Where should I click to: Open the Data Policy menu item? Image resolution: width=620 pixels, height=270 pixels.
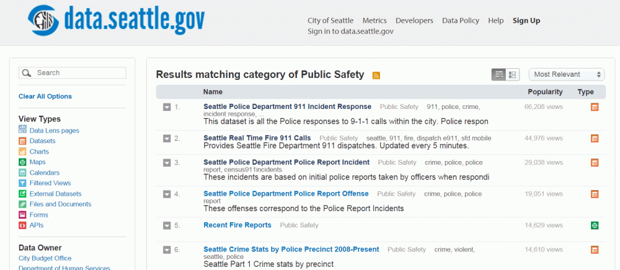(x=461, y=20)
